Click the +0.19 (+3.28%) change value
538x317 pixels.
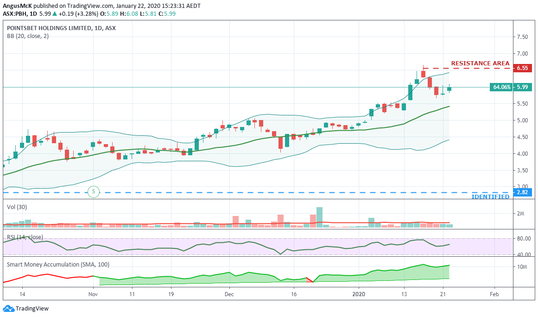78,14
